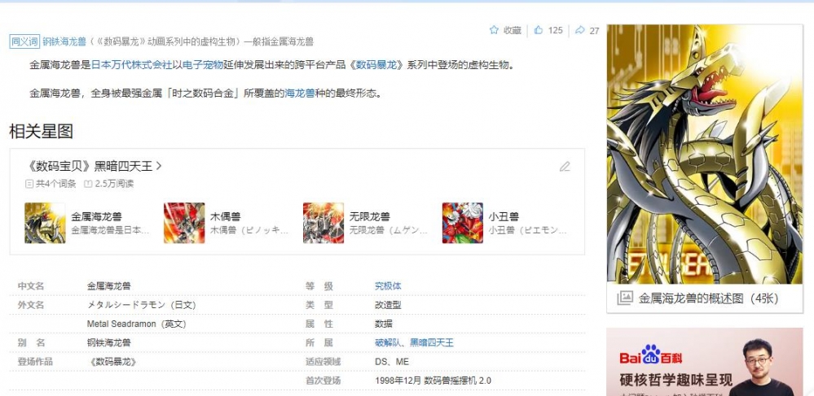Screen dimensions: 814x396
Task: Click the 硬核哲学趣味呈现 advertisement banner
Action: tap(705, 362)
